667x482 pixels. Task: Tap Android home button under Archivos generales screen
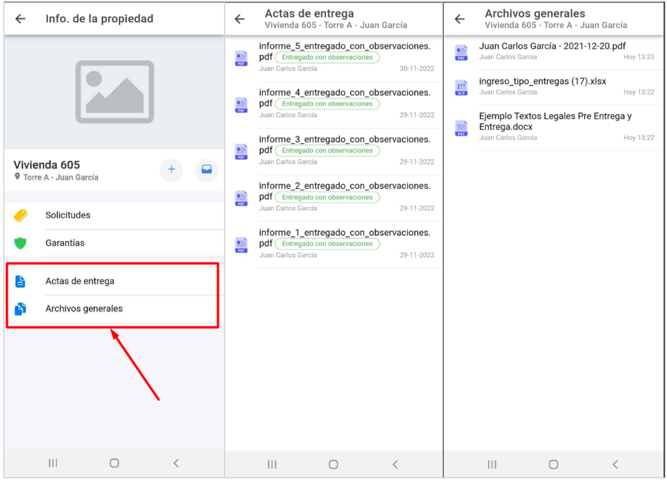coord(554,465)
